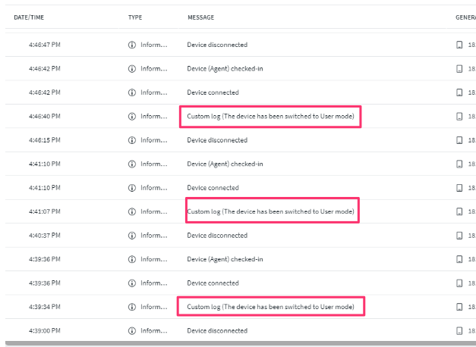The height and width of the screenshot is (347, 476).
Task: Click the info icon beside the 4:46:40 PM log
Action: (132, 117)
